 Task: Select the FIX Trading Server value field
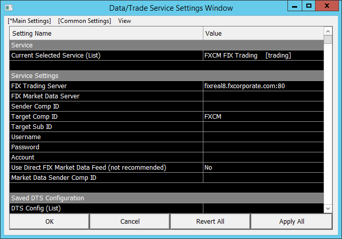[x=264, y=86]
